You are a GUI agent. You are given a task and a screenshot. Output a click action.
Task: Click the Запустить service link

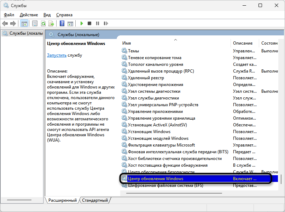coord(57,55)
